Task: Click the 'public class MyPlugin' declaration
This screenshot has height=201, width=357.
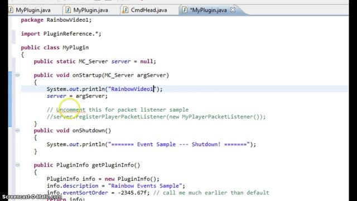Action: [x=55, y=47]
